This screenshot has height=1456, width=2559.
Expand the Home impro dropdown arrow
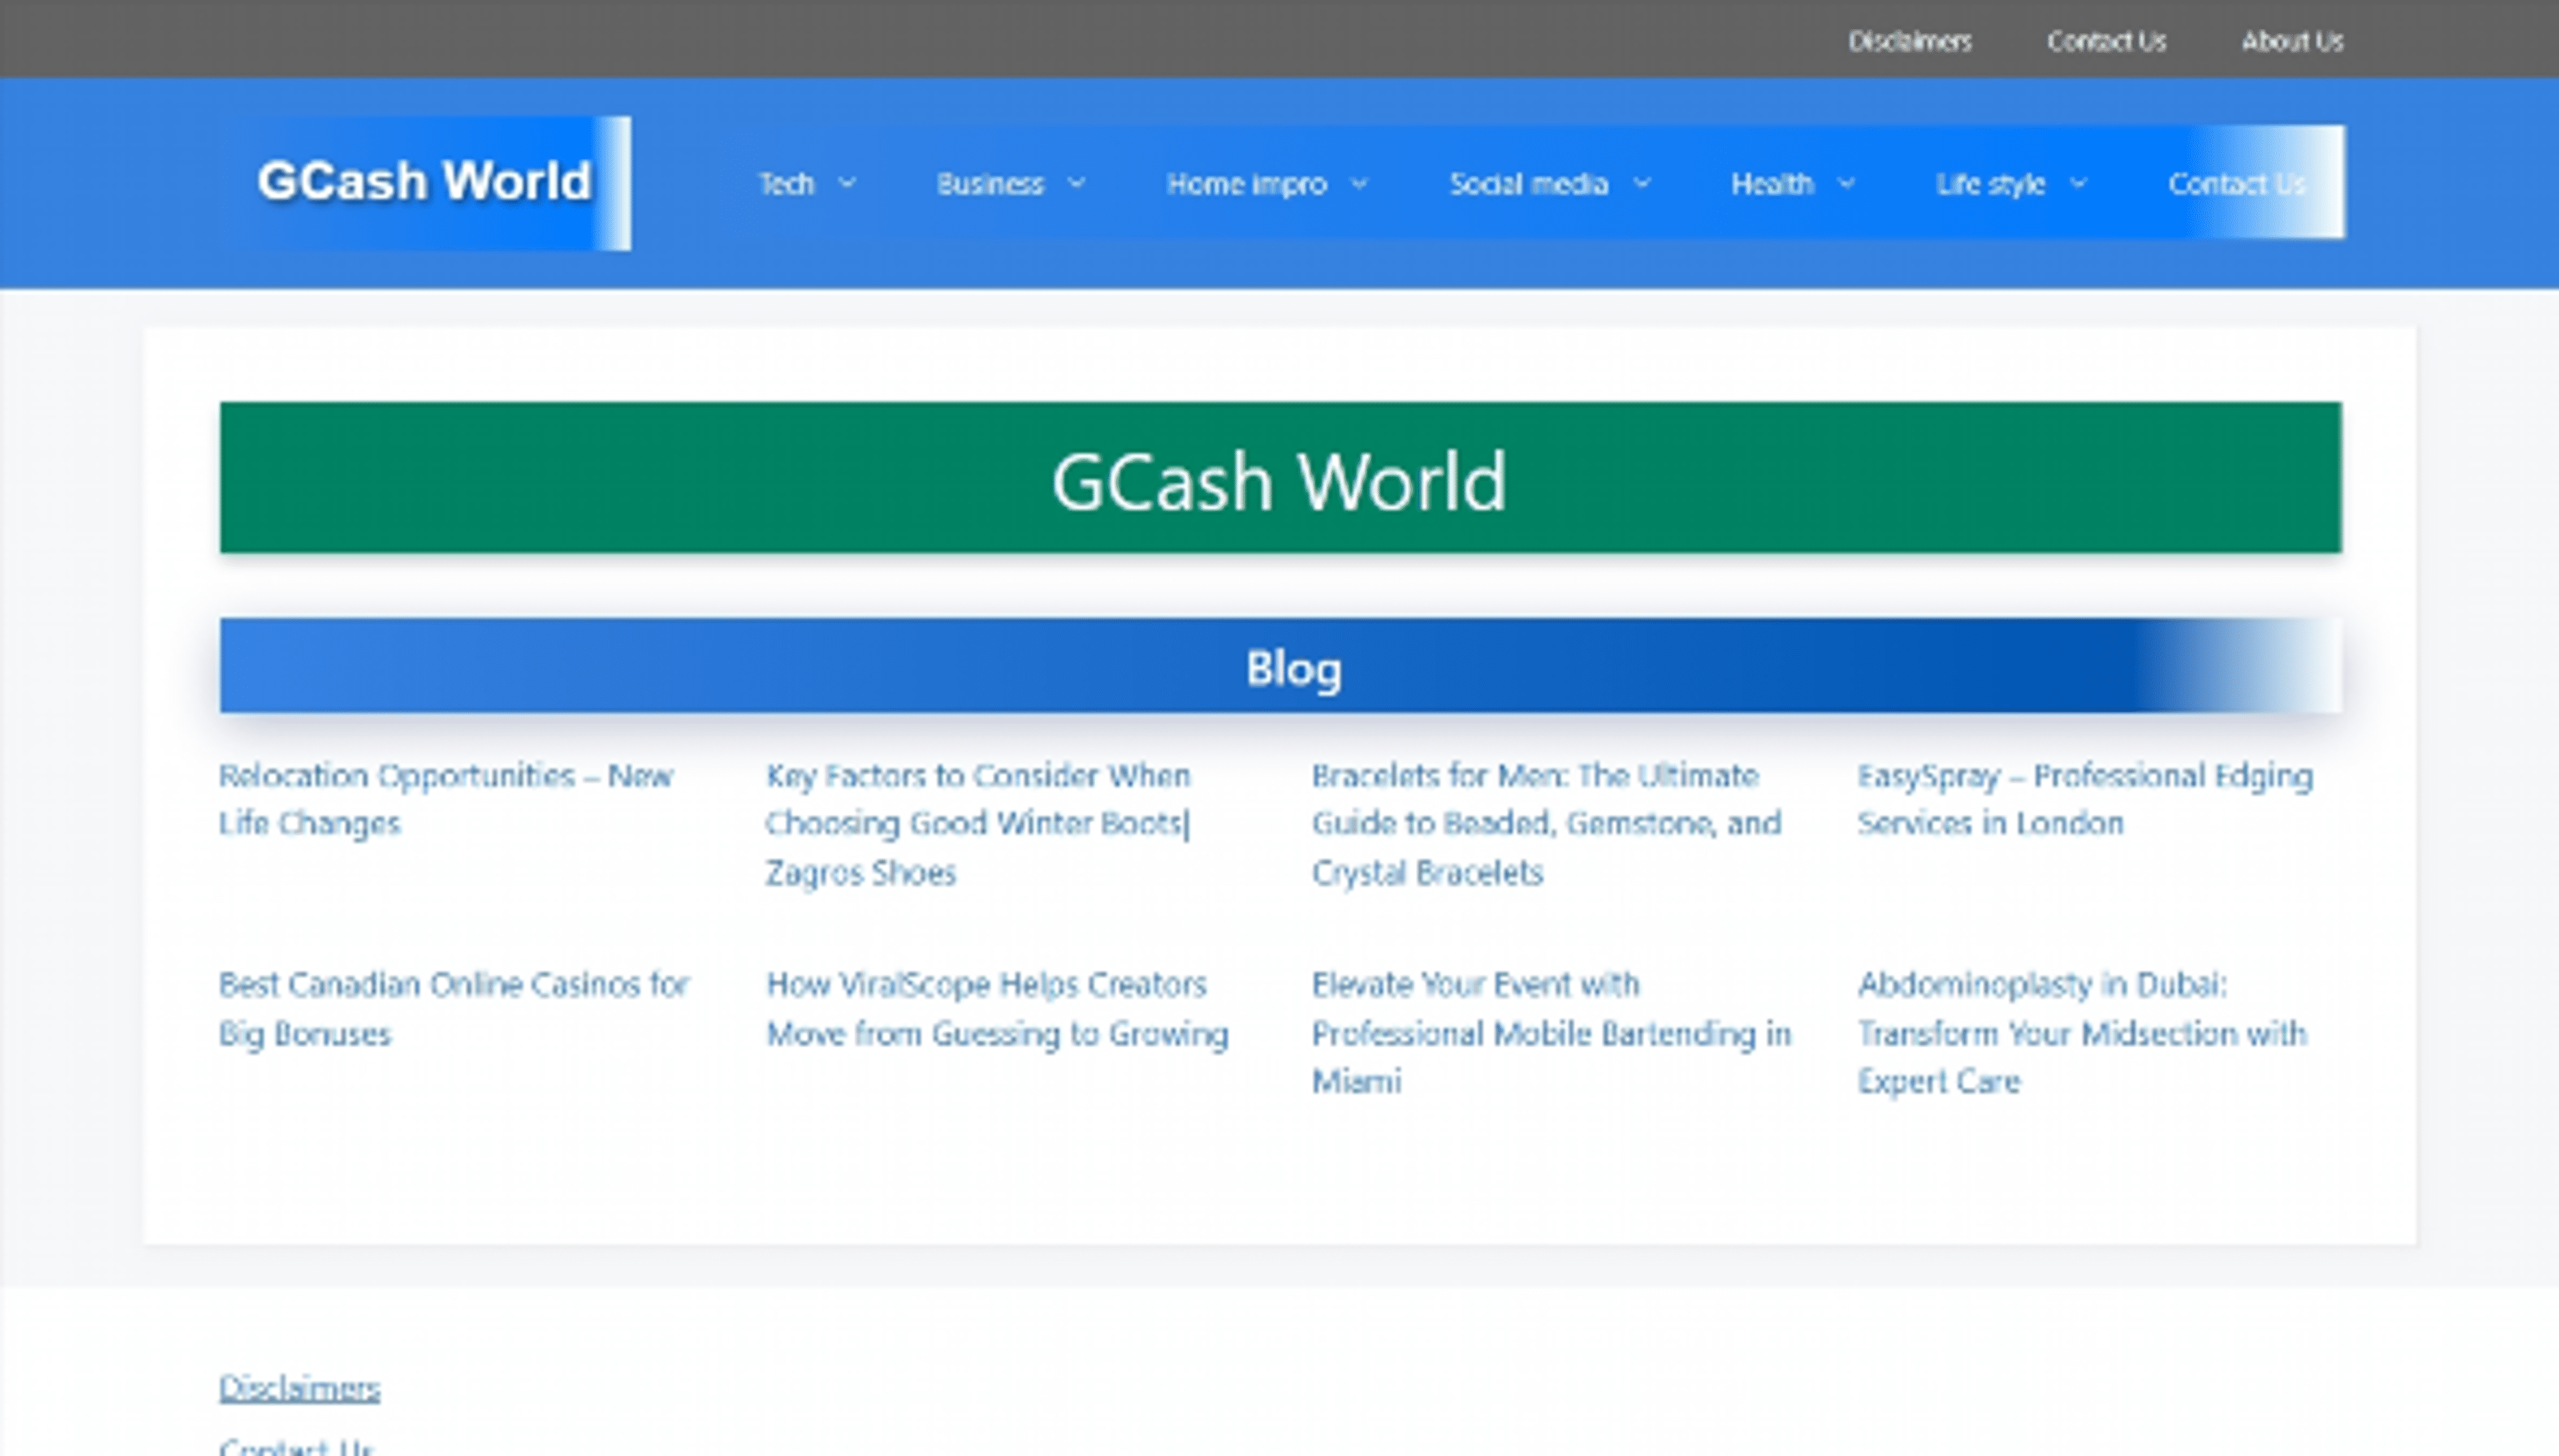1361,184
